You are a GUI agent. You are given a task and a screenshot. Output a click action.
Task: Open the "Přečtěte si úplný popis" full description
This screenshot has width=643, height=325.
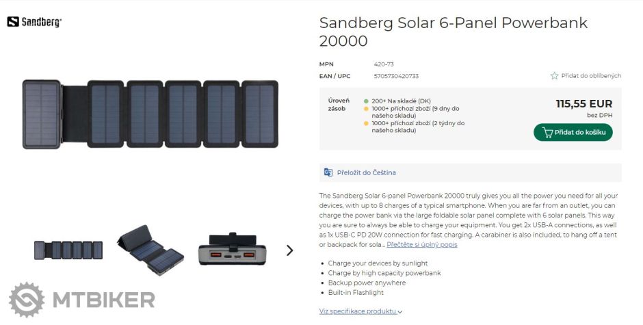point(421,244)
